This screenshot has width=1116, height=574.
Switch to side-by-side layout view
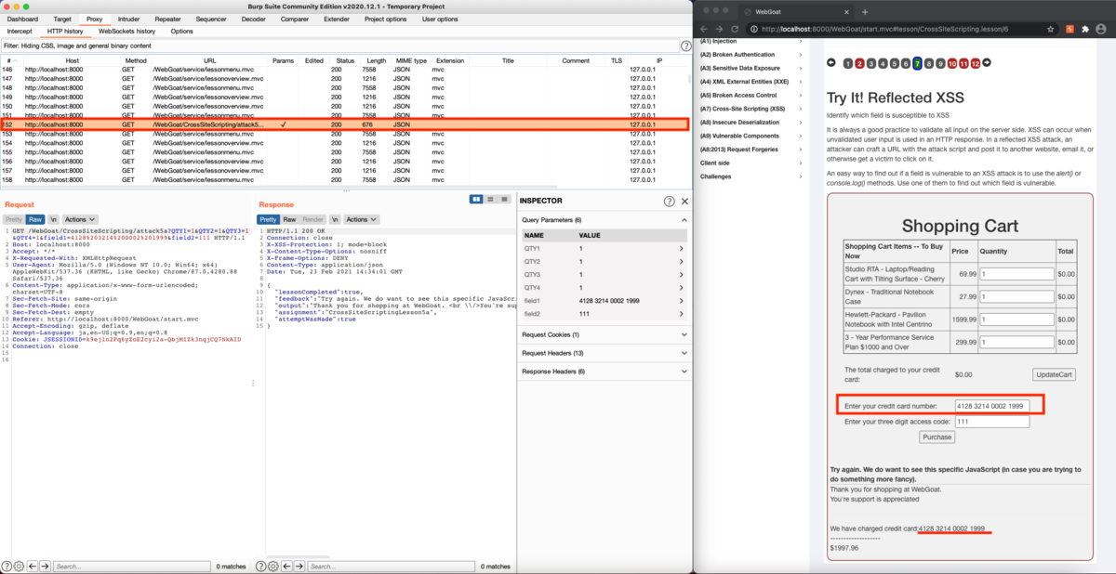pyautogui.click(x=477, y=199)
